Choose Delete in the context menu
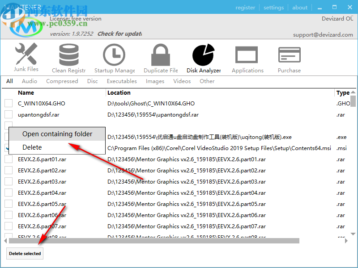 [57, 147]
